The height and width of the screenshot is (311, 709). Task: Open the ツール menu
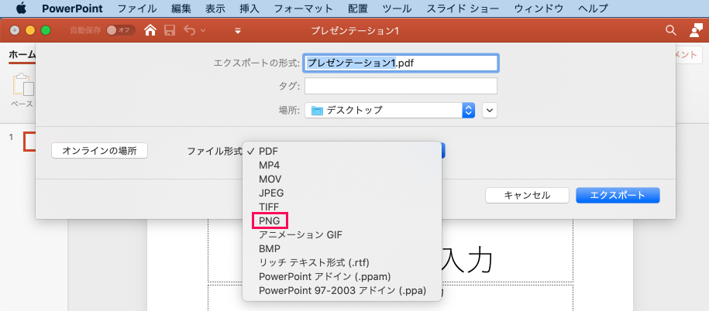397,9
